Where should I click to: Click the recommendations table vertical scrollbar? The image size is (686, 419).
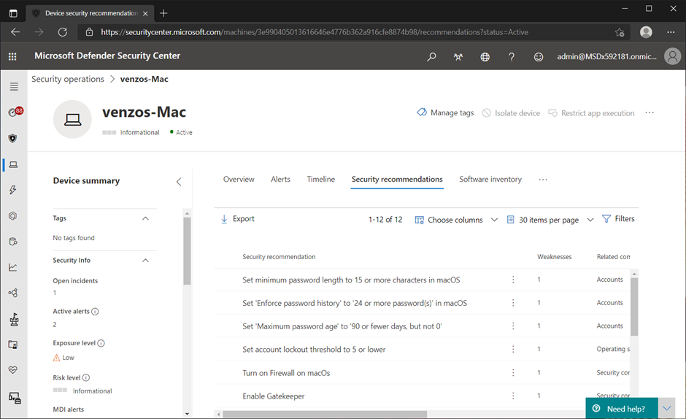click(x=634, y=307)
